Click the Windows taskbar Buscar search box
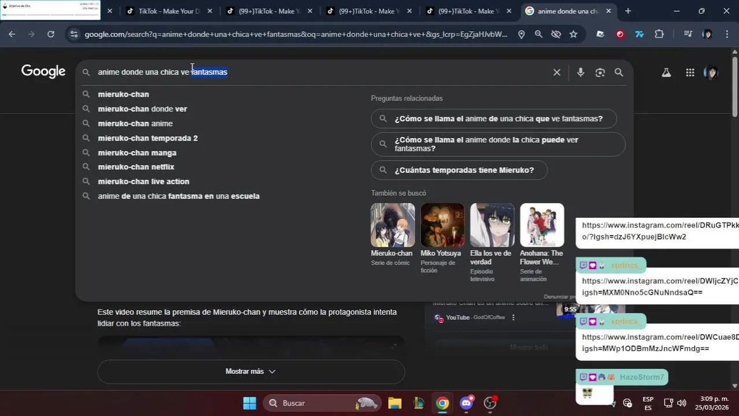This screenshot has height=416, width=739. (x=323, y=403)
